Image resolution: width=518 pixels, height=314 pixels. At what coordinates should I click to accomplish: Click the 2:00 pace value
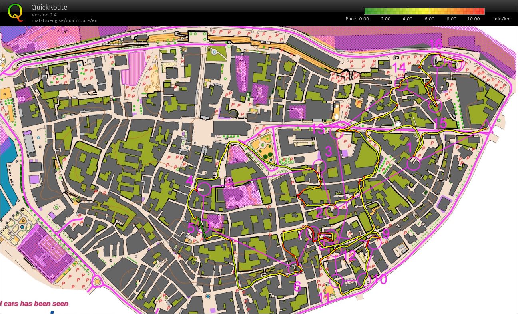pyautogui.click(x=386, y=19)
